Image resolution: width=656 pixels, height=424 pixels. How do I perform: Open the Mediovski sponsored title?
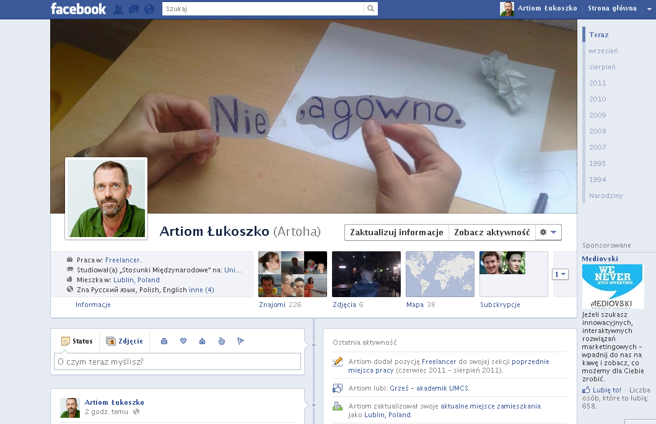[600, 259]
